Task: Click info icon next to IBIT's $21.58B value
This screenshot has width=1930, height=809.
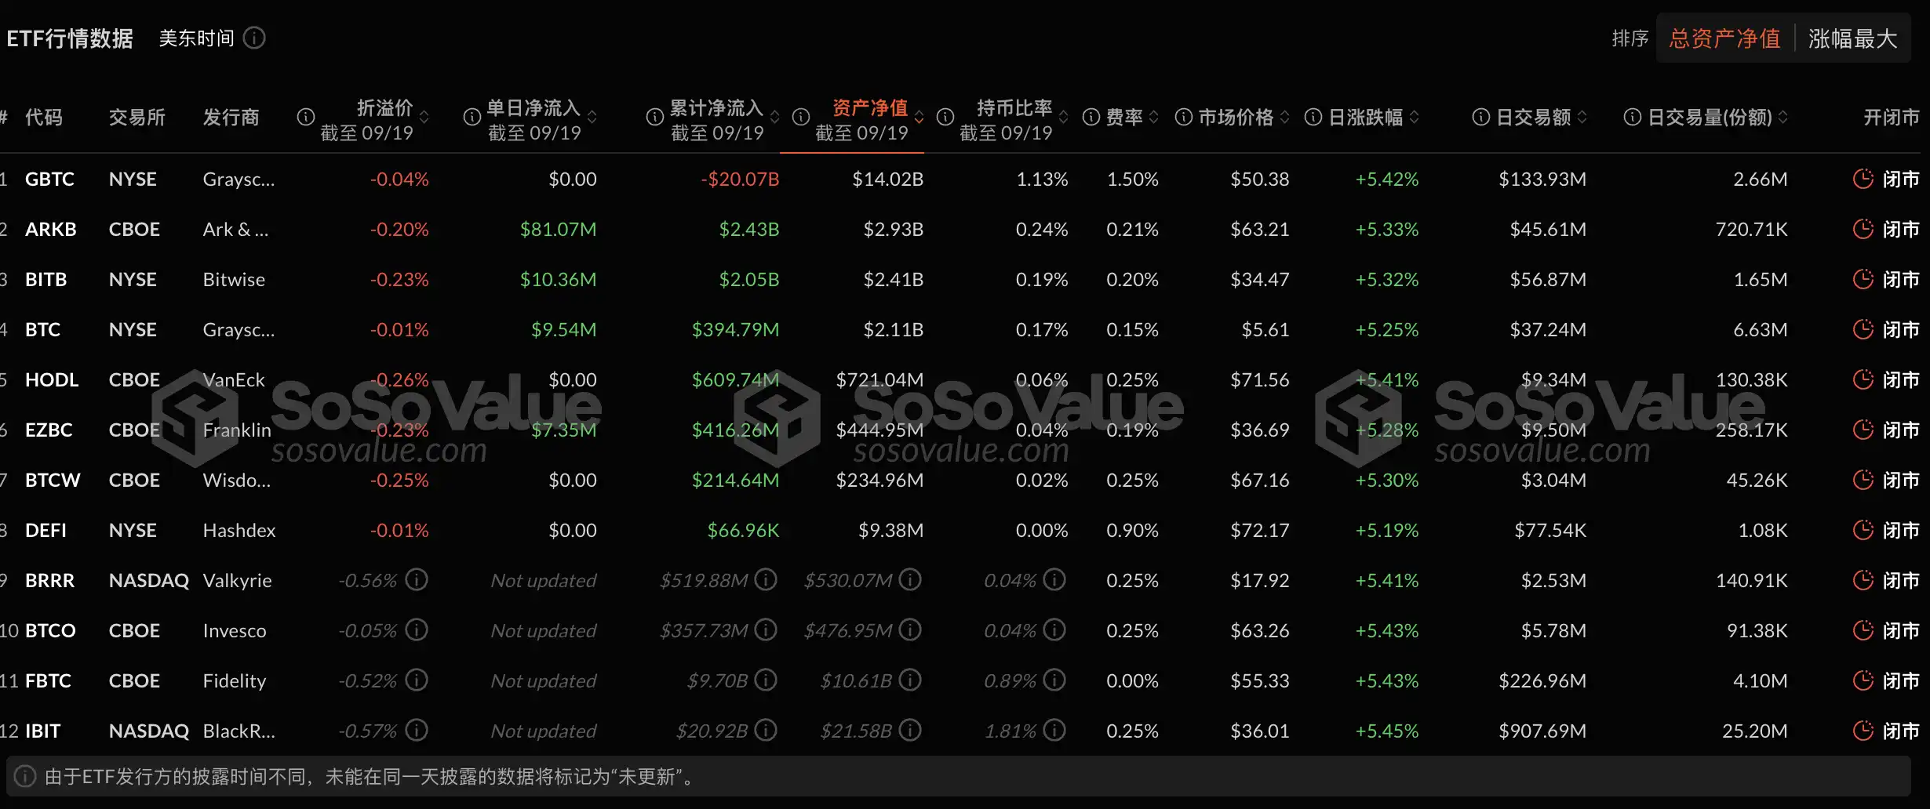Action: pyautogui.click(x=910, y=731)
